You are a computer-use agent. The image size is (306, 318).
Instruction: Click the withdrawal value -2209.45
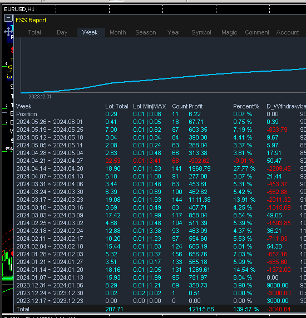(x=279, y=168)
